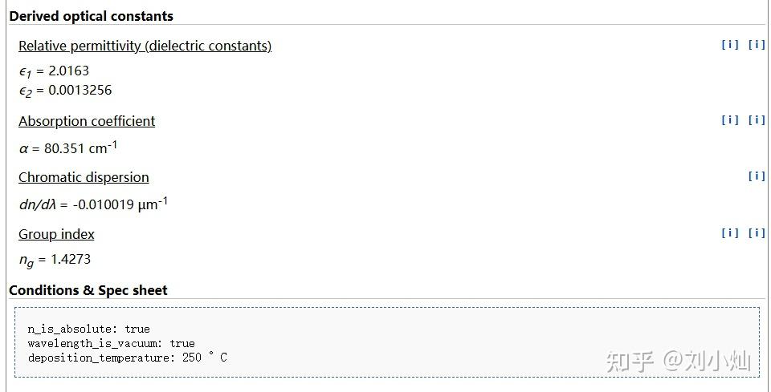Viewport: 771px width, 392px height.
Task: Visit the Chromatic dispersion link
Action: 84,178
